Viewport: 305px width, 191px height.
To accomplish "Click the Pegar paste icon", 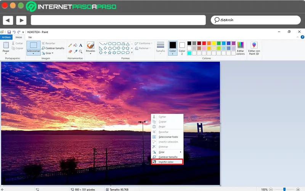I will (x=6, y=45).
